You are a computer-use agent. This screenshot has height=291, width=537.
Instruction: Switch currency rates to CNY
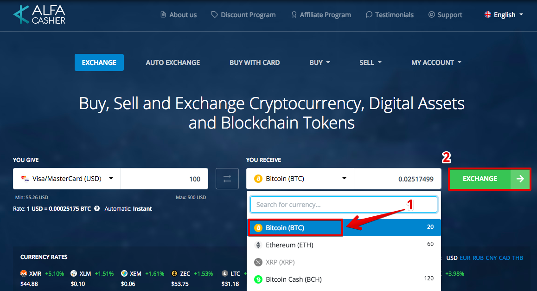[x=491, y=258]
